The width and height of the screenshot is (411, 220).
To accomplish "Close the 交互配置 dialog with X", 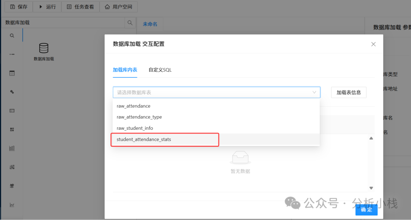I will pyautogui.click(x=373, y=44).
